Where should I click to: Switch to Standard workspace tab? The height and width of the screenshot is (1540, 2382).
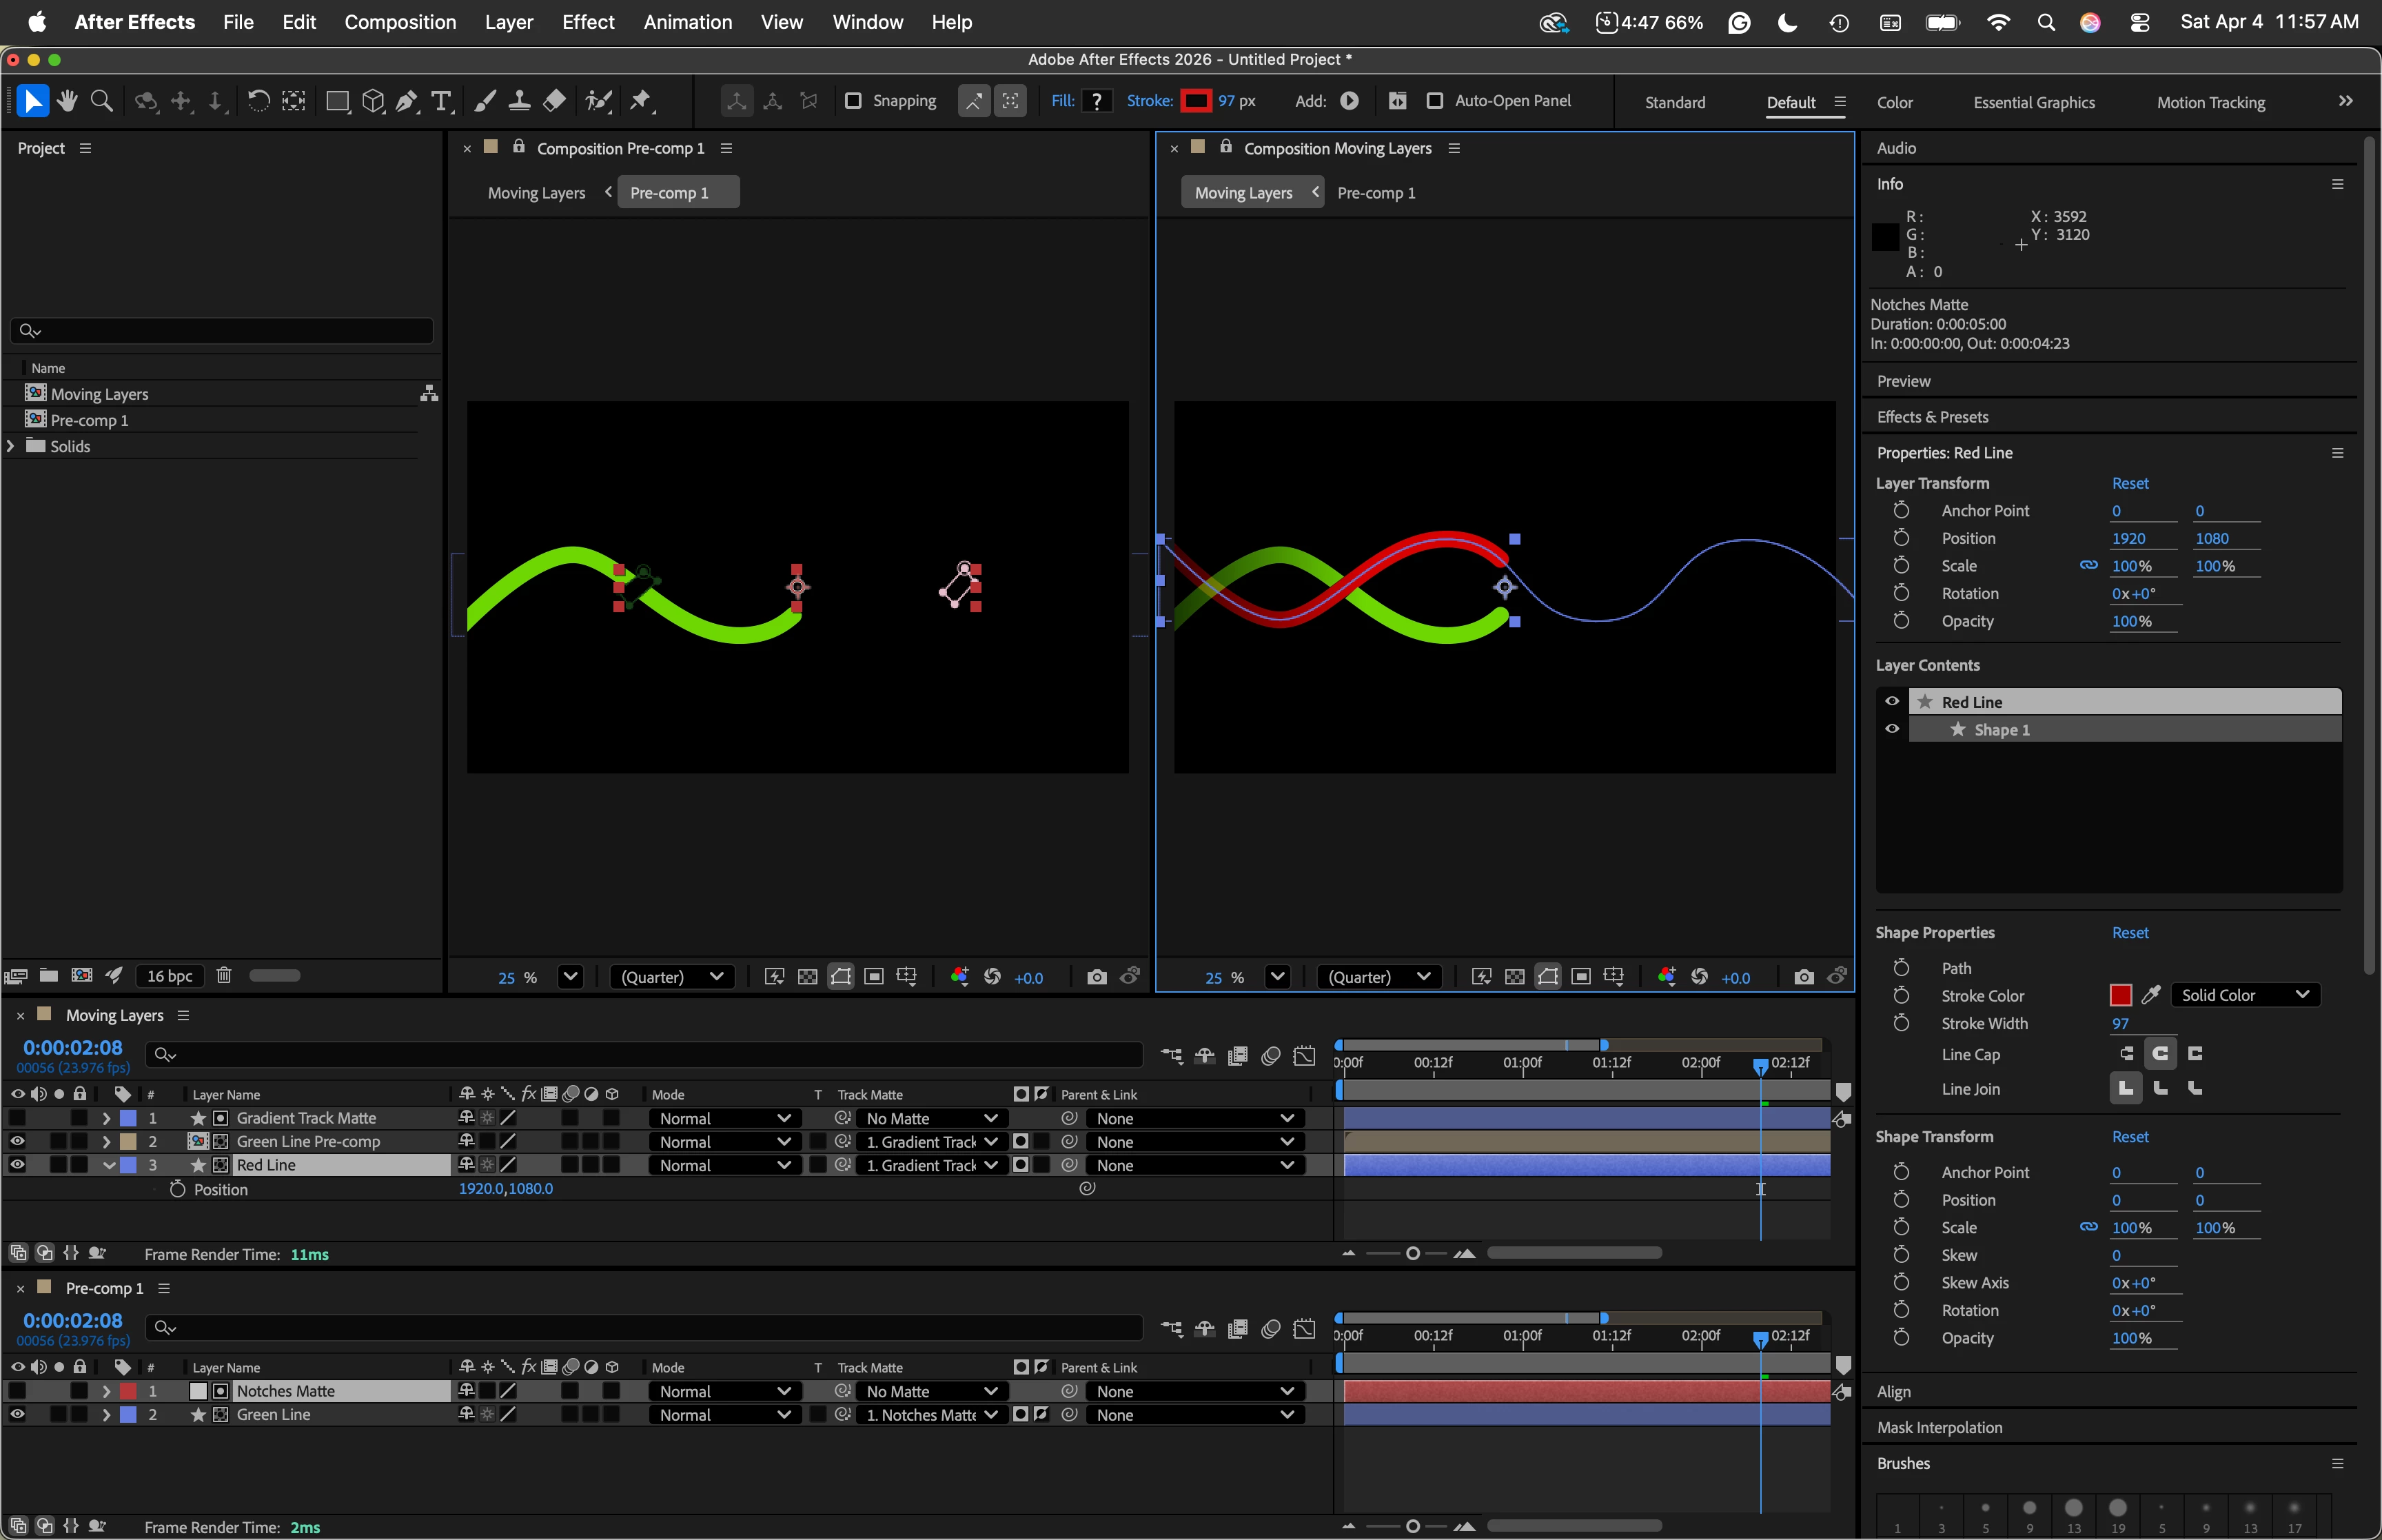[1674, 102]
